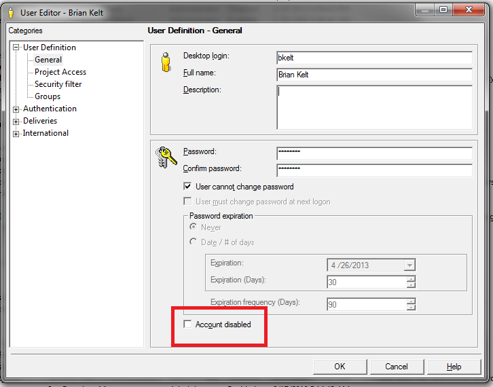Close the User Editor window
This screenshot has width=493, height=387.
pos(469,10)
